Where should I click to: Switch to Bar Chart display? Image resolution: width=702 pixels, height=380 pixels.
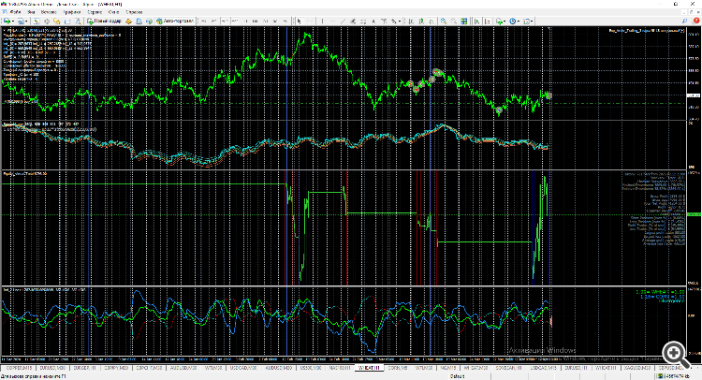pos(411,21)
